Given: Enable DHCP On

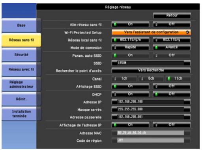Looking at the screenshot, I should (x=130, y=94).
